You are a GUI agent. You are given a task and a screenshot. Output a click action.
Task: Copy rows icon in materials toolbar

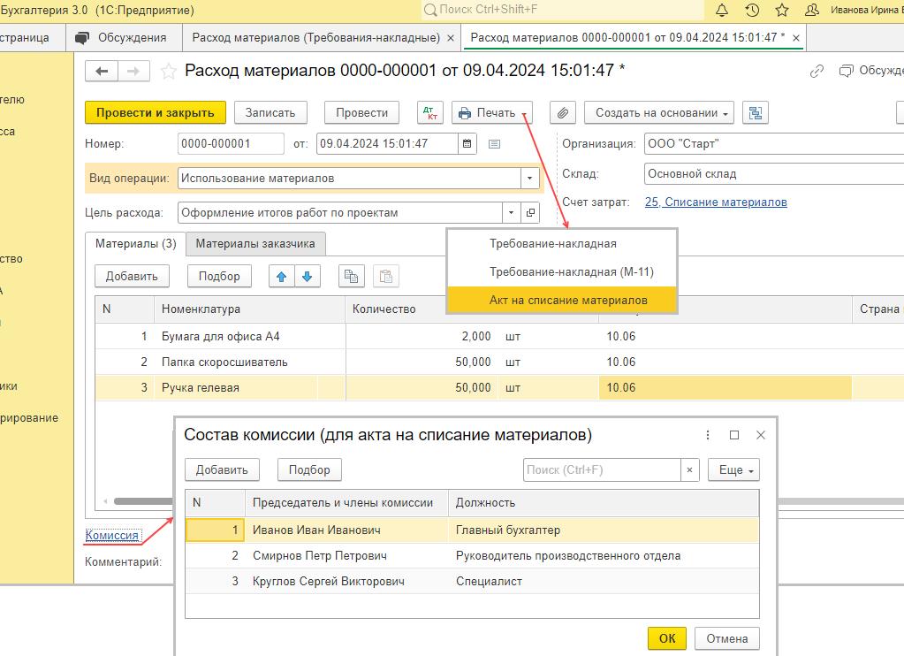(x=351, y=277)
